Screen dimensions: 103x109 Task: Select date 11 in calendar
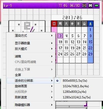click(x=66, y=42)
